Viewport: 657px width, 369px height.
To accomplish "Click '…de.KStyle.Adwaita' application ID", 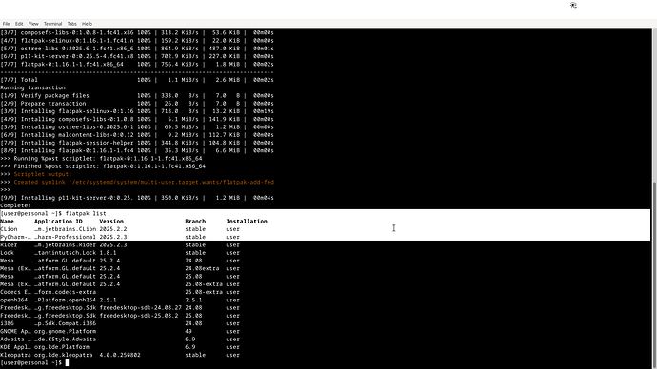I will coord(65,340).
